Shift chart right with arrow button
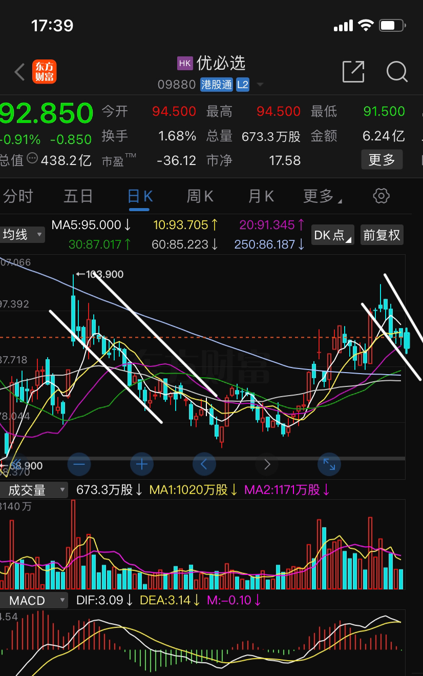This screenshot has height=676, width=423. click(x=267, y=465)
